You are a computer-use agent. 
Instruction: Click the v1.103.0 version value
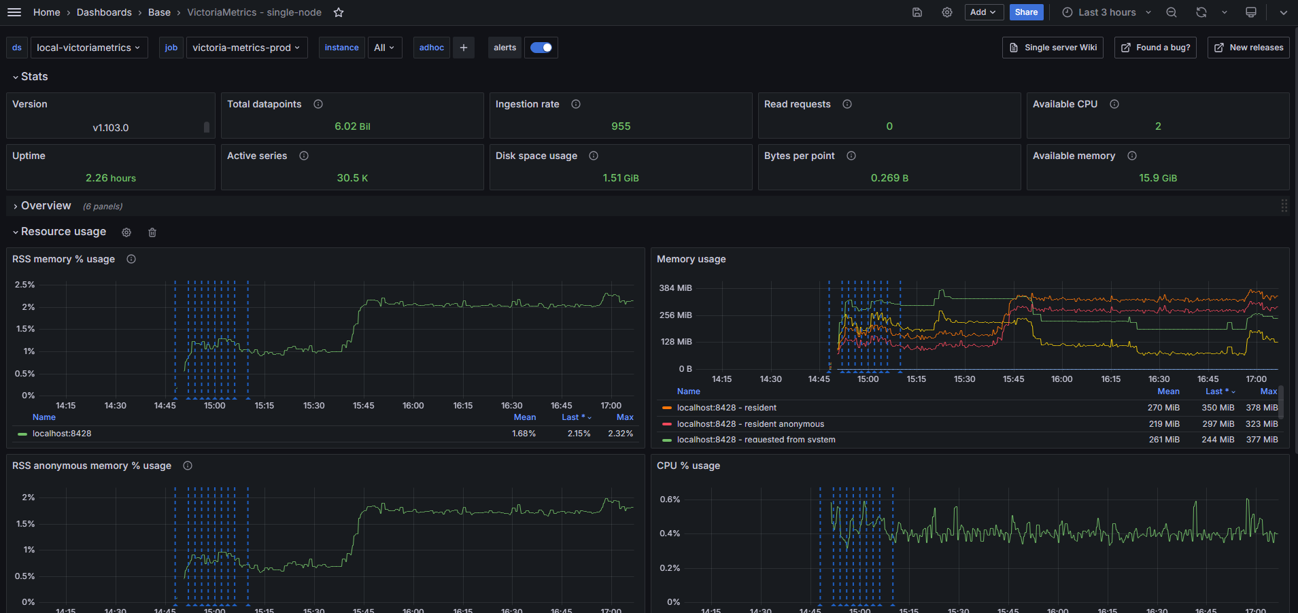coord(111,128)
